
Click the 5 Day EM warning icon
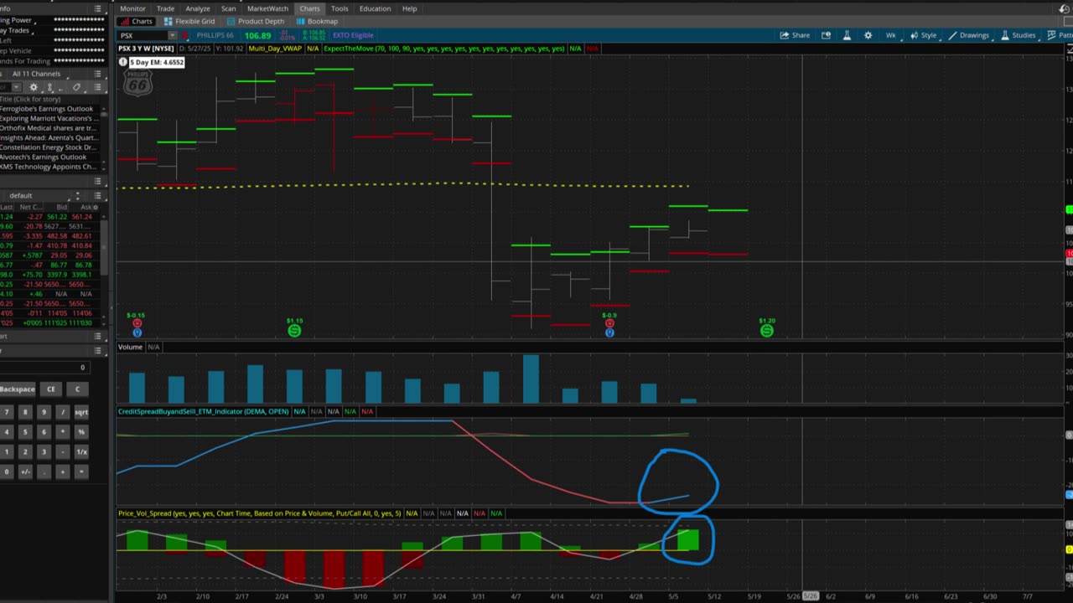123,62
